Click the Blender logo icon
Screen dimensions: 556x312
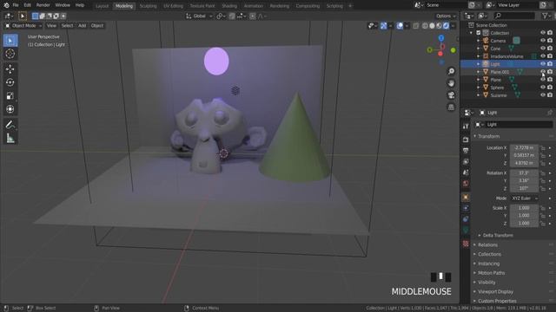pyautogui.click(x=6, y=5)
